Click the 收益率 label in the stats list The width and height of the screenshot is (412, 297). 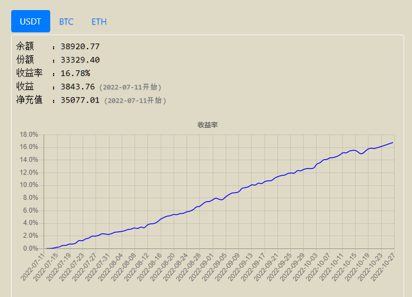coord(30,73)
